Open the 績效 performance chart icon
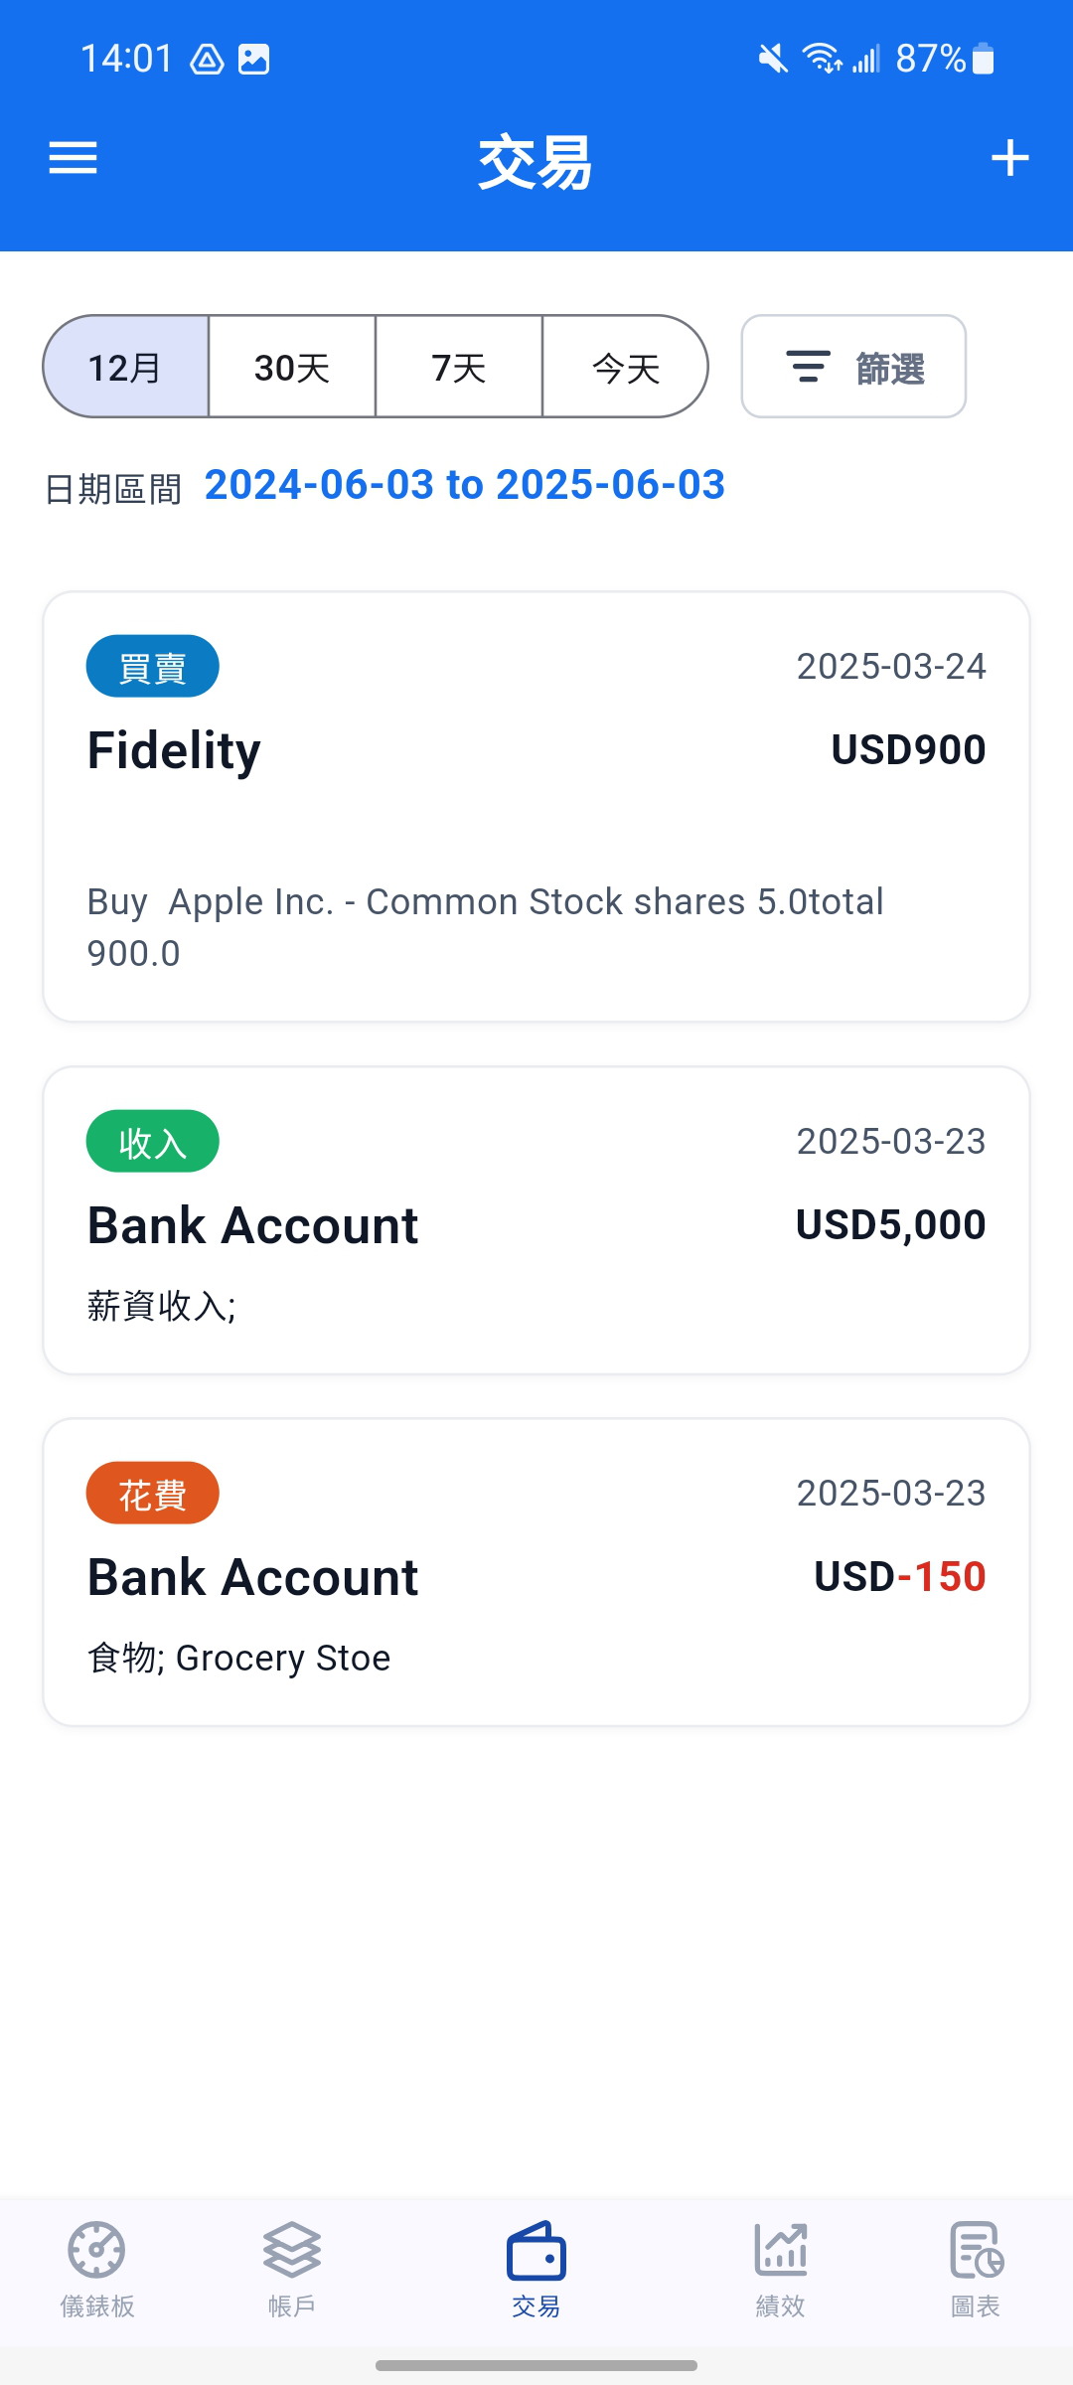This screenshot has height=2385, width=1073. coord(781,2250)
